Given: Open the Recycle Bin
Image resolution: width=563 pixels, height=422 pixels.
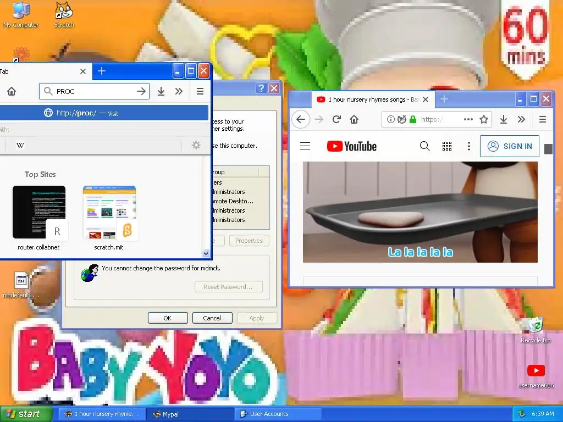Looking at the screenshot, I should tap(536, 330).
